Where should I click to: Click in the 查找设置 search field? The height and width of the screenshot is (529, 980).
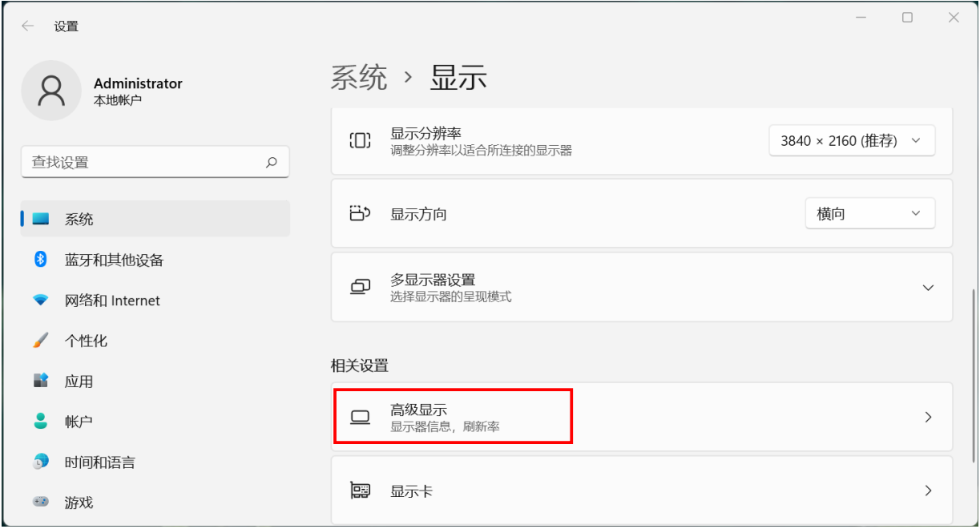click(x=144, y=162)
